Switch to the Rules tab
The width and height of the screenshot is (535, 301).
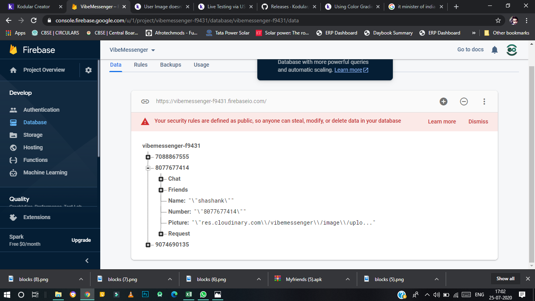pos(141,65)
